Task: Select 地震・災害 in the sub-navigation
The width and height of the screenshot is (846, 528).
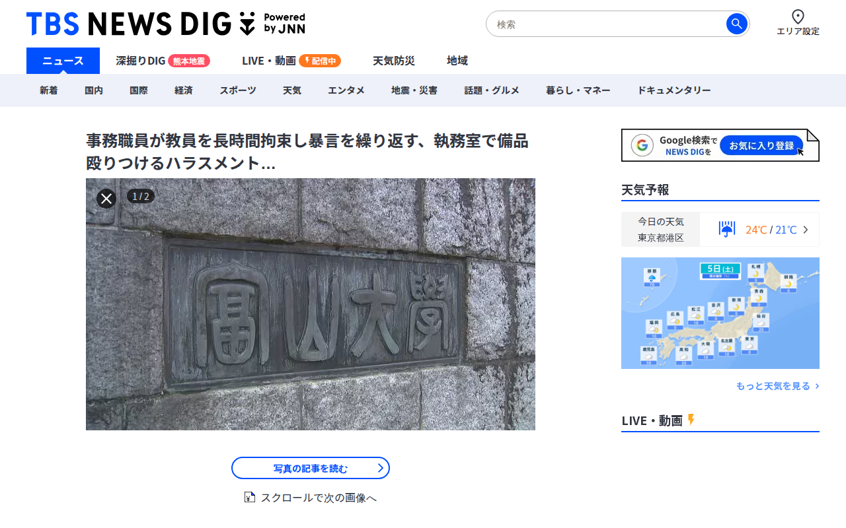Action: tap(414, 90)
